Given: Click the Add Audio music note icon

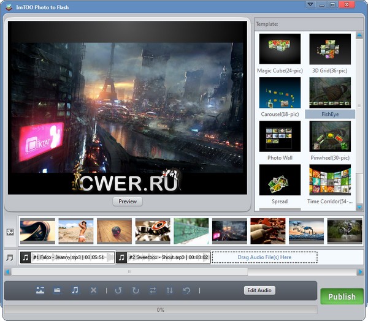Looking at the screenshot, I should 75,290.
